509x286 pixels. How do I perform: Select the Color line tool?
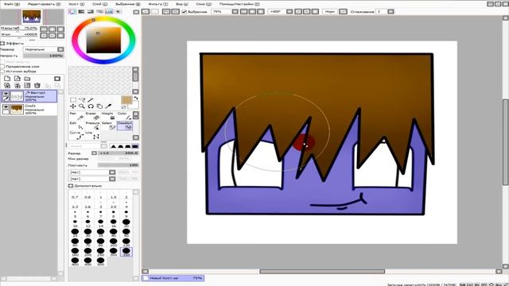point(124,116)
